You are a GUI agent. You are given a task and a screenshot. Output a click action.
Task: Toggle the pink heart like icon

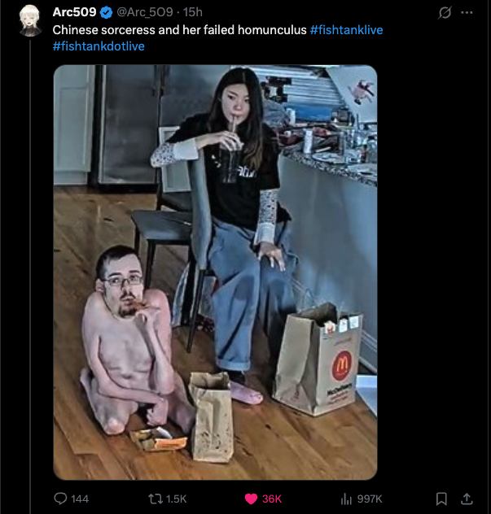[251, 499]
